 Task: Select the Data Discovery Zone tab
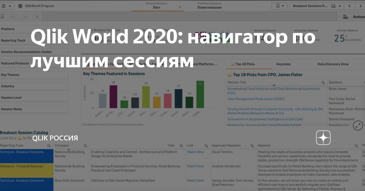(333, 64)
